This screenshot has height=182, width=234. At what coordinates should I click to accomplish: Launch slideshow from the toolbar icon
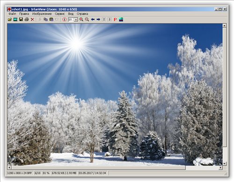[15, 19]
